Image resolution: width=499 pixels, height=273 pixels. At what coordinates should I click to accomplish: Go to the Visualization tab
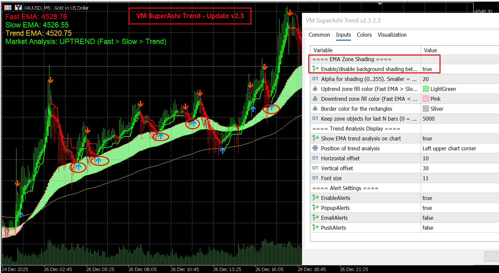392,35
